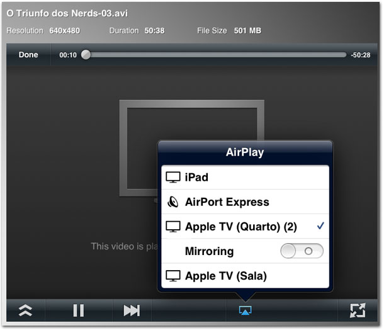Click monitor icon beside Apple TV (Quarto)
The height and width of the screenshot is (330, 384).
173,227
